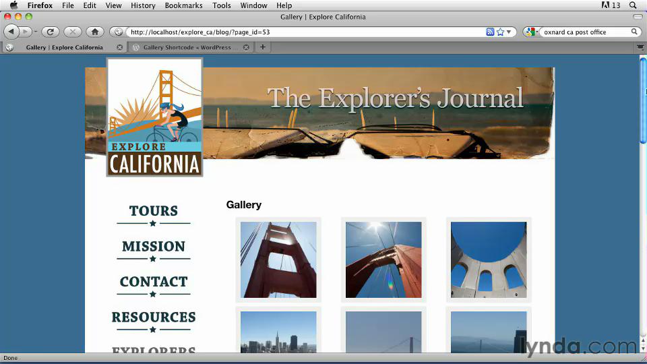Open the Edit menu
The image size is (647, 364).
tap(90, 5)
